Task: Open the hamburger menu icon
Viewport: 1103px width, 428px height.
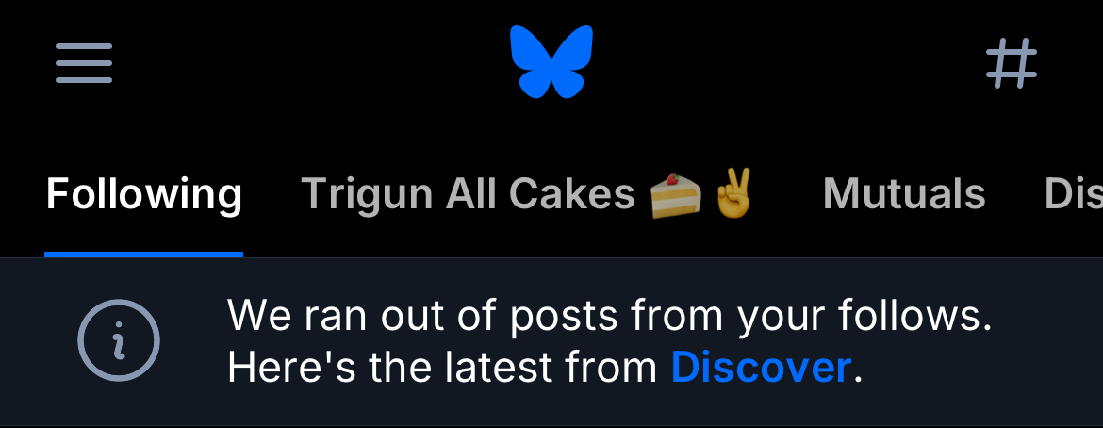Action: (84, 62)
